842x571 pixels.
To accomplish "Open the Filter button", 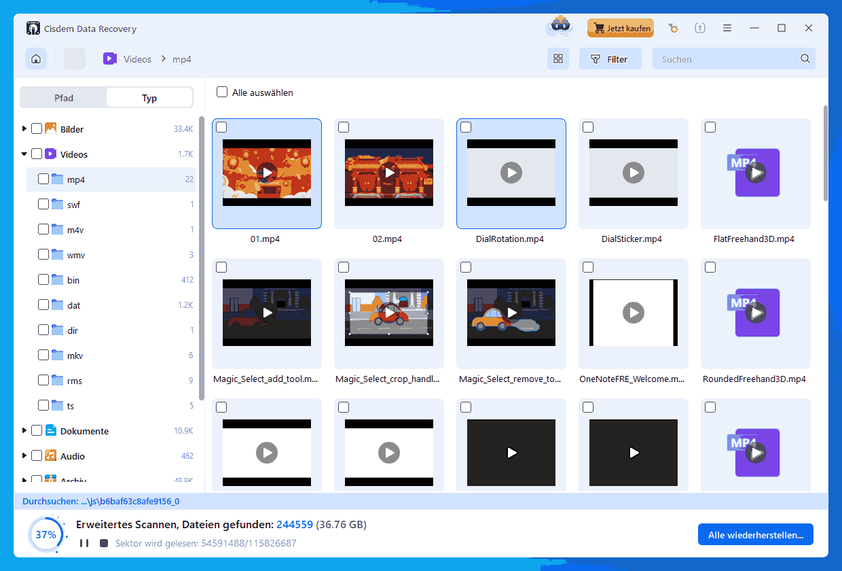I will pyautogui.click(x=610, y=59).
